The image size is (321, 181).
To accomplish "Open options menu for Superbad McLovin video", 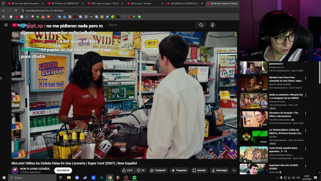I will [x=305, y=166].
